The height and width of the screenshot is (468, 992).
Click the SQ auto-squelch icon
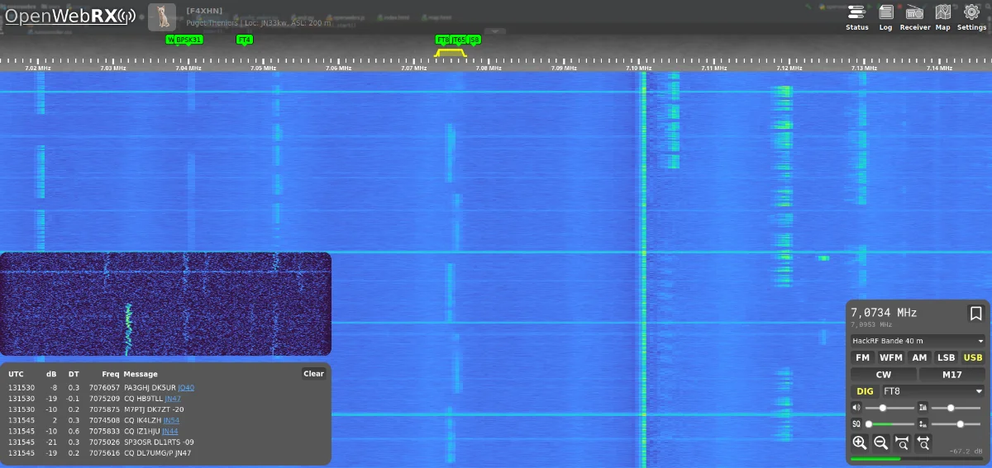click(856, 423)
